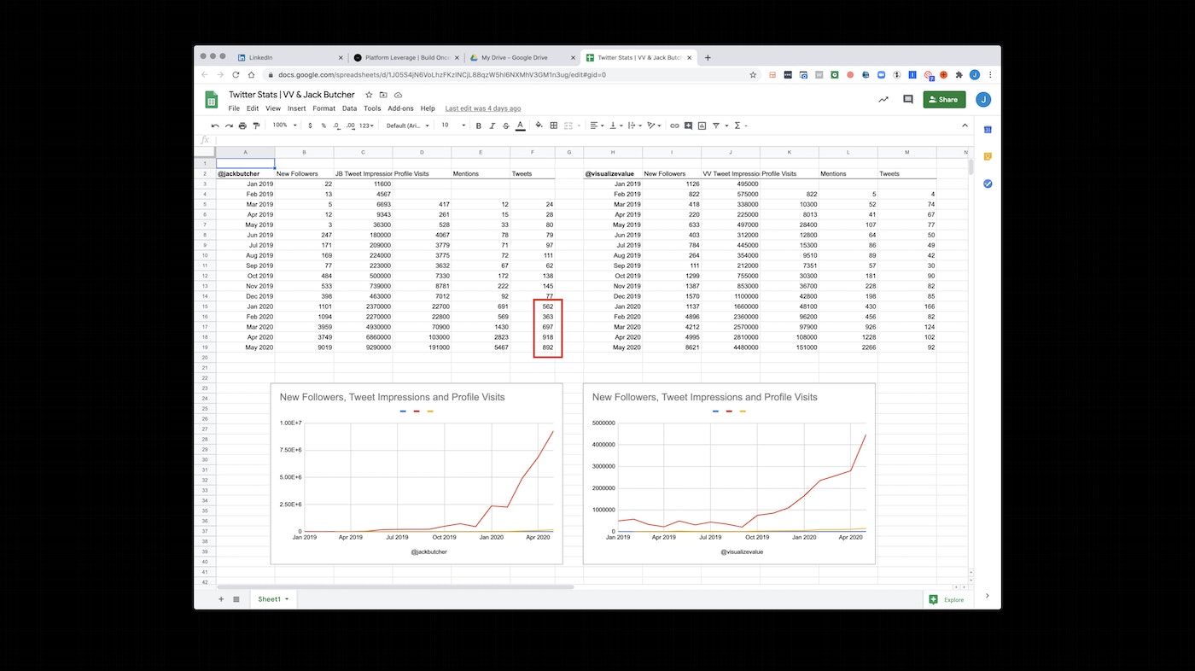Click the Print toolbar icon
The height and width of the screenshot is (671, 1195).
click(x=242, y=125)
